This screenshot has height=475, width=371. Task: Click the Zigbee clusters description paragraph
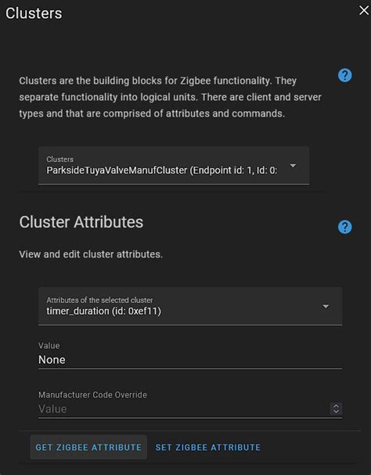pos(170,97)
